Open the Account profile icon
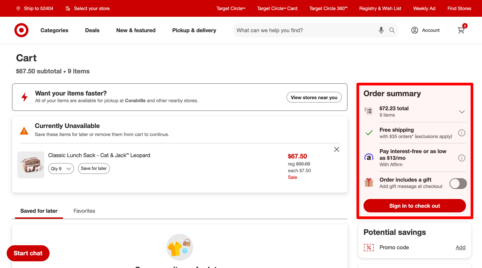482x268 pixels. (x=415, y=30)
